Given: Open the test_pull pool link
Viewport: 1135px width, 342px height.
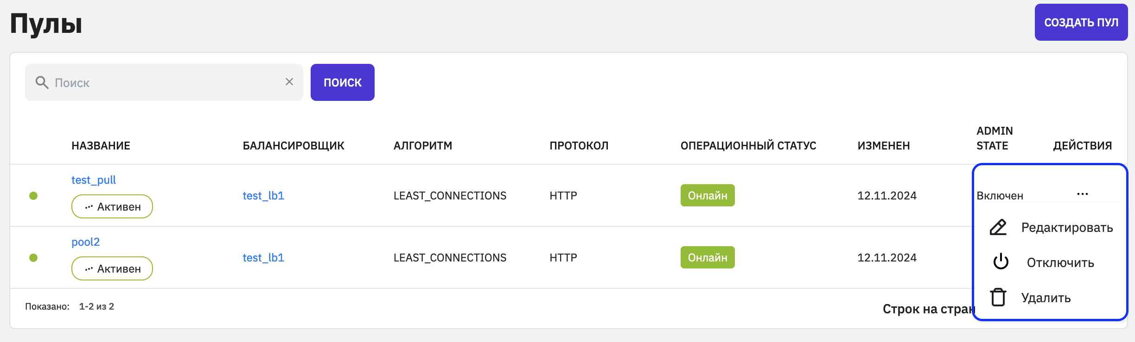Looking at the screenshot, I should click(x=94, y=180).
